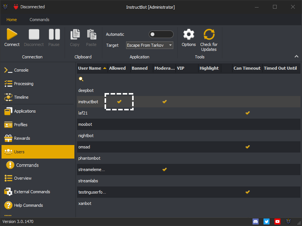This screenshot has width=302, height=226.
Task: Open the Processing sidebar item
Action: tap(38, 84)
